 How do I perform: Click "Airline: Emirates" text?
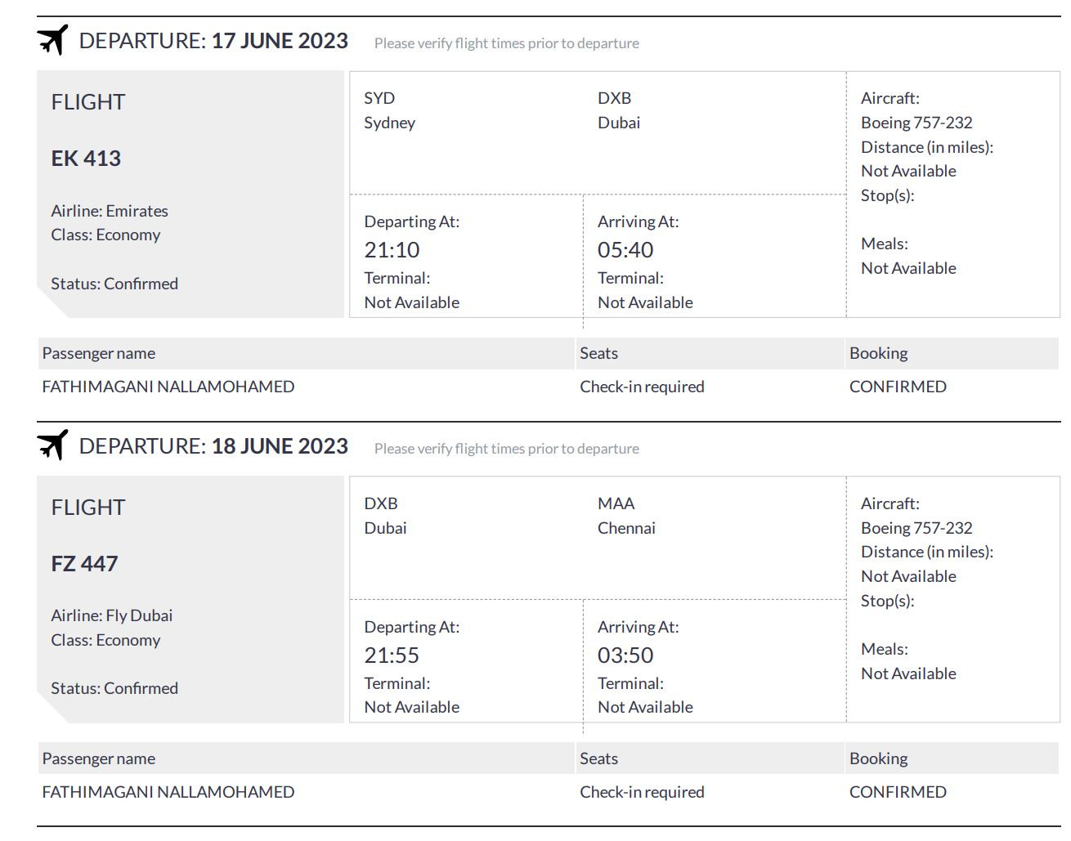tap(110, 211)
